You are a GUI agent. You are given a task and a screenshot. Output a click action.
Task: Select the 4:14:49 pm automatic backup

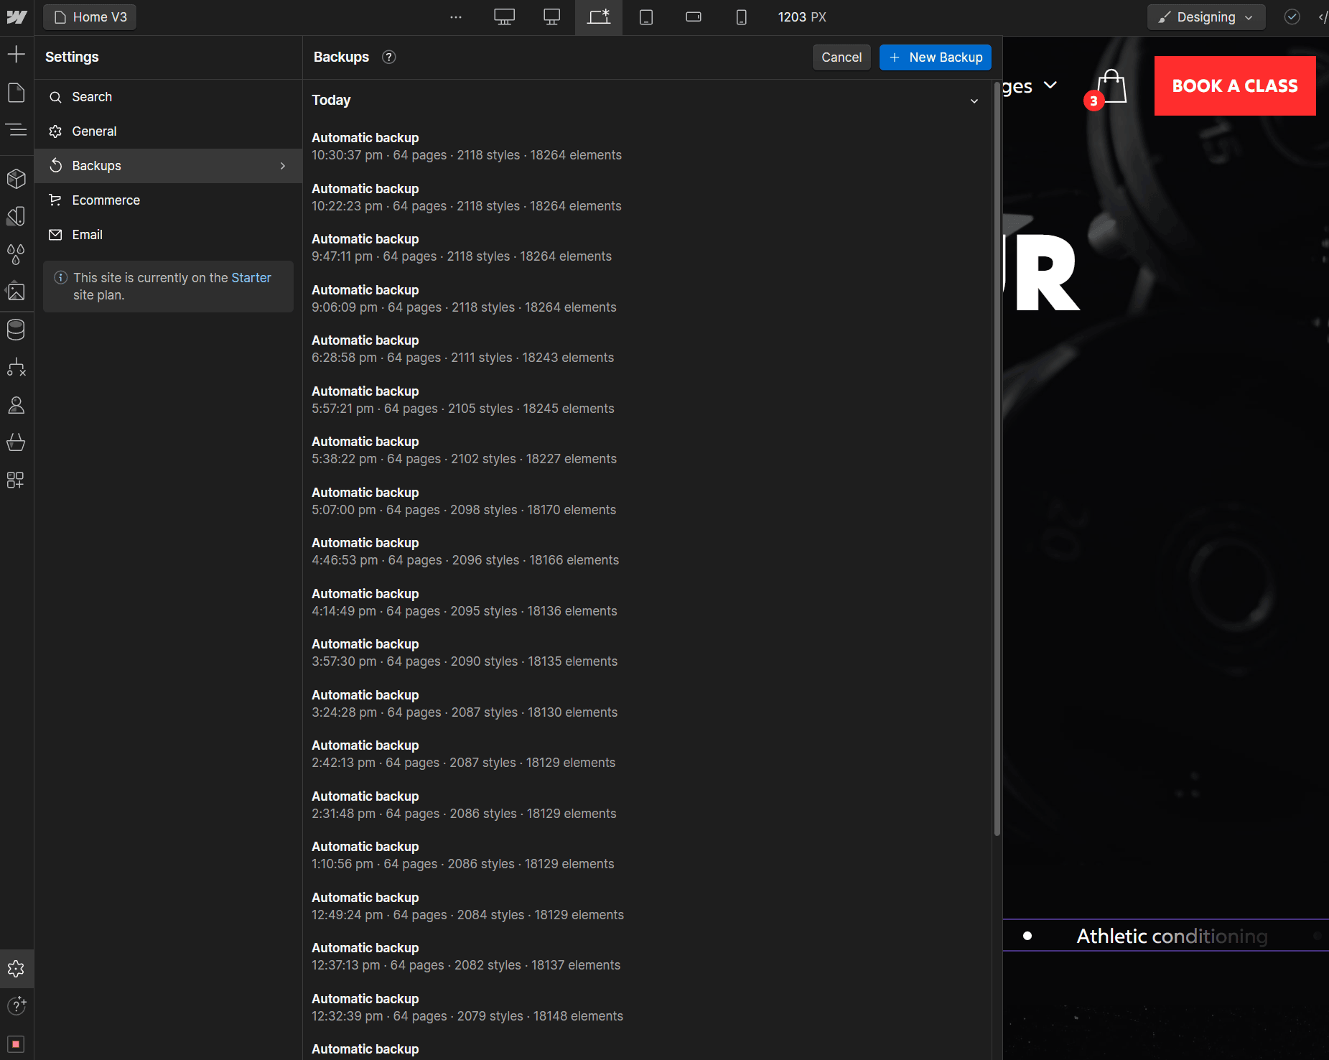tap(648, 603)
